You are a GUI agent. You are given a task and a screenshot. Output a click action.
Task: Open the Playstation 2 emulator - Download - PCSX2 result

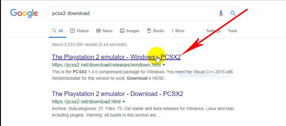[x=118, y=94]
